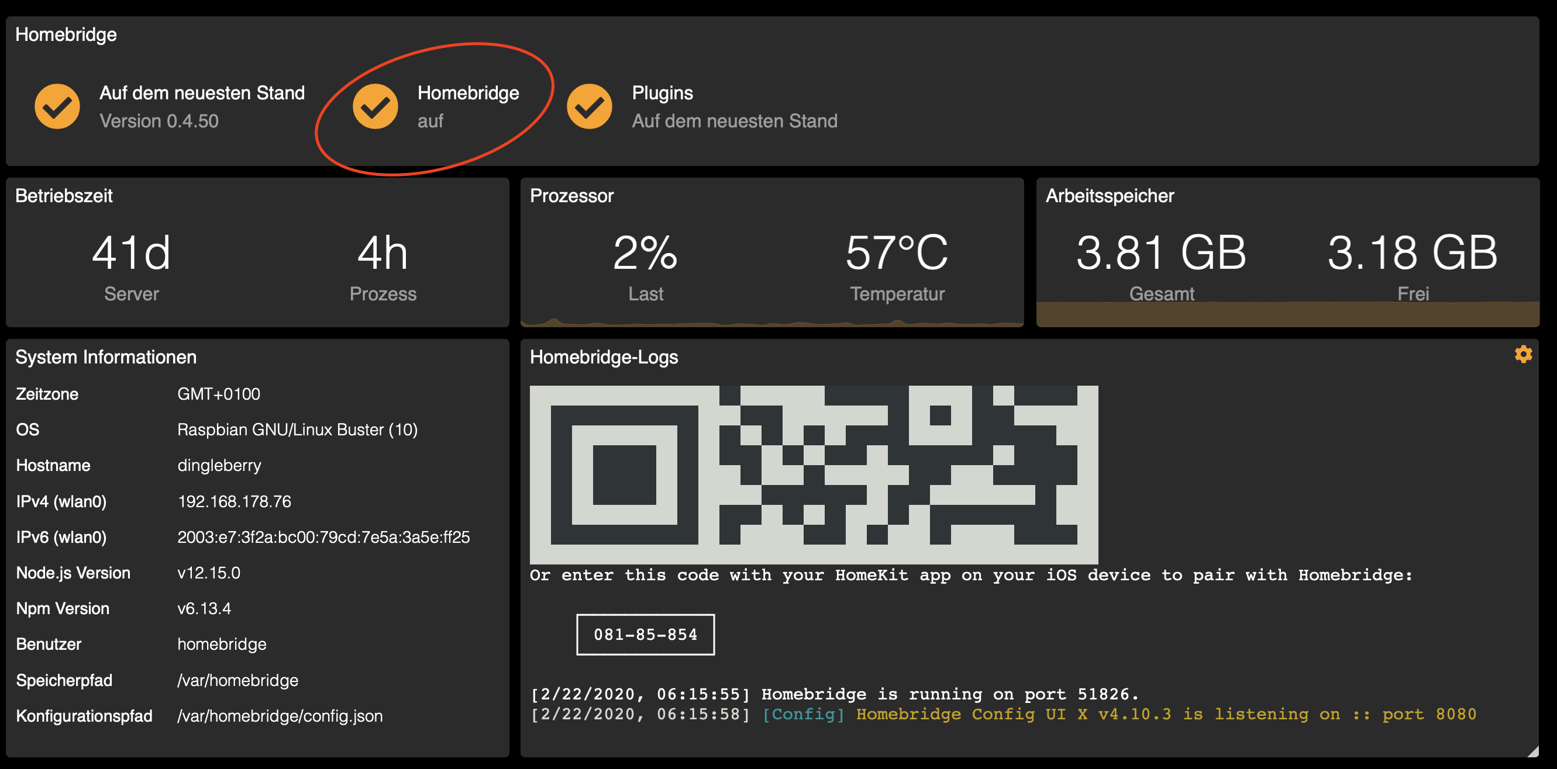The width and height of the screenshot is (1557, 769).
Task: Click the [Config] log line tag
Action: point(802,714)
